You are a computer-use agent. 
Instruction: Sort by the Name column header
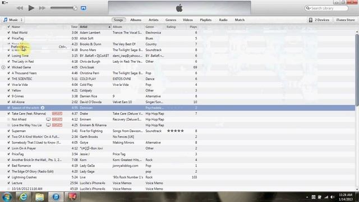(16, 27)
